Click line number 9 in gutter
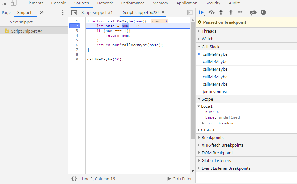The width and height of the screenshot is (297, 184). (77, 59)
